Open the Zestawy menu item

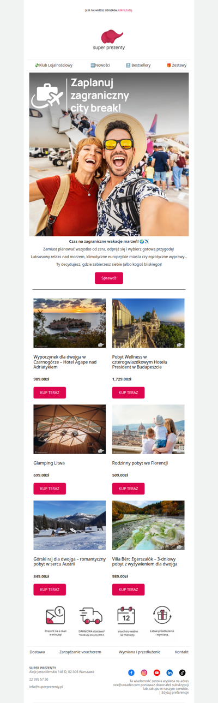tap(177, 65)
